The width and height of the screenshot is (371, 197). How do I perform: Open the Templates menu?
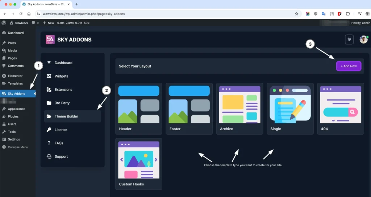coord(18,83)
